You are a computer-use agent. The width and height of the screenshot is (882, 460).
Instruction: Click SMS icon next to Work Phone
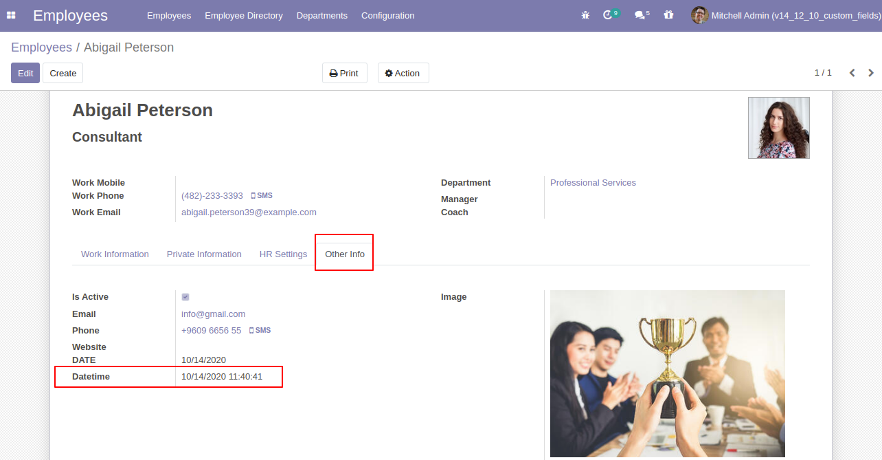click(261, 196)
